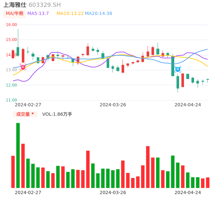Click the blue bear signal marker
The height and width of the screenshot is (197, 223).
(x=178, y=69)
